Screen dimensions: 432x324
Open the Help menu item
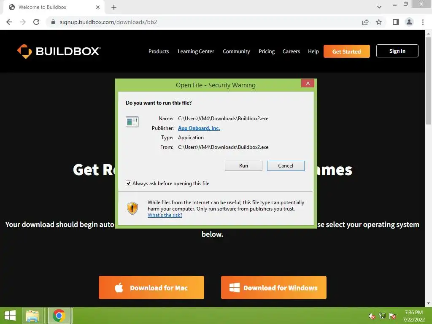click(313, 51)
